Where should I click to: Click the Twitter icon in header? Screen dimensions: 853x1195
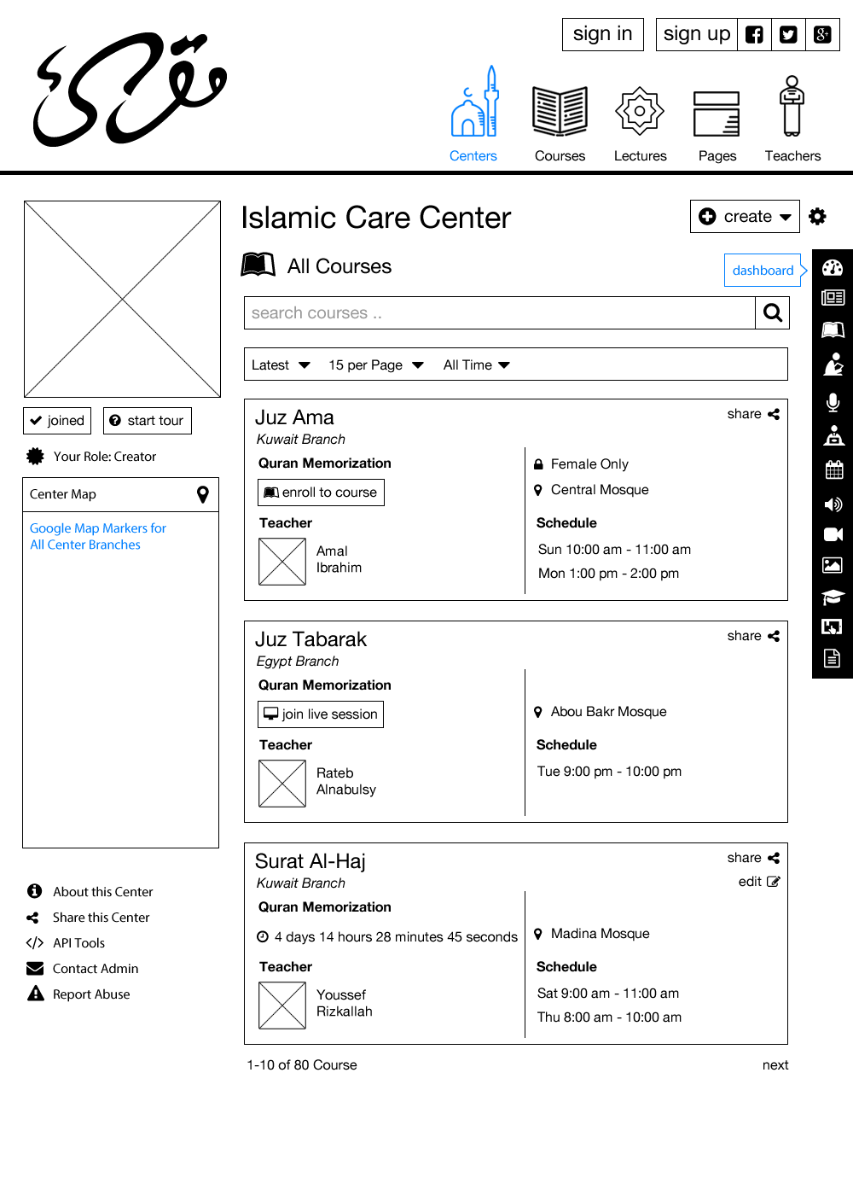[x=788, y=34]
